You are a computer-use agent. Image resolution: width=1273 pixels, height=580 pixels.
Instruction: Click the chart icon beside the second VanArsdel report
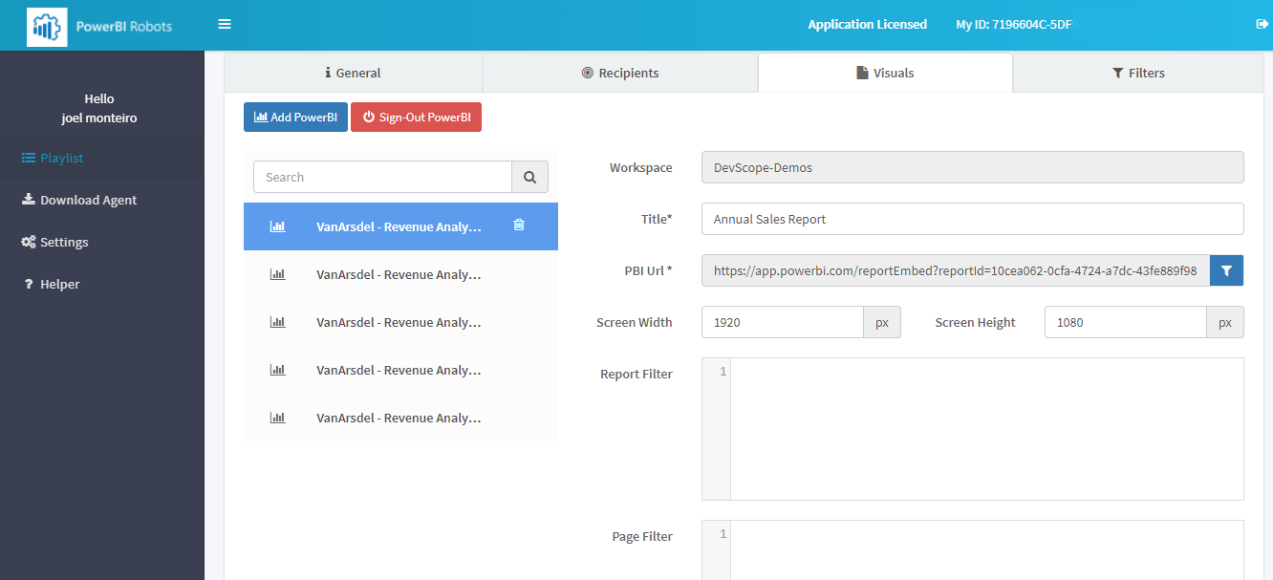[277, 273]
